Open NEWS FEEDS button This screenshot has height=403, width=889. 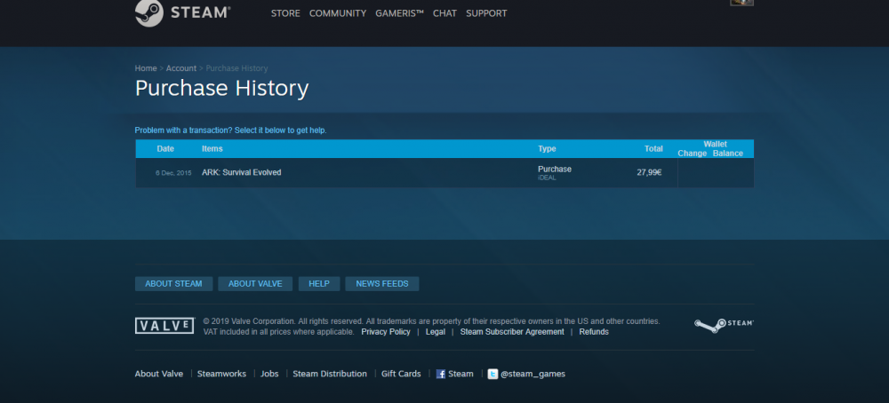(382, 283)
